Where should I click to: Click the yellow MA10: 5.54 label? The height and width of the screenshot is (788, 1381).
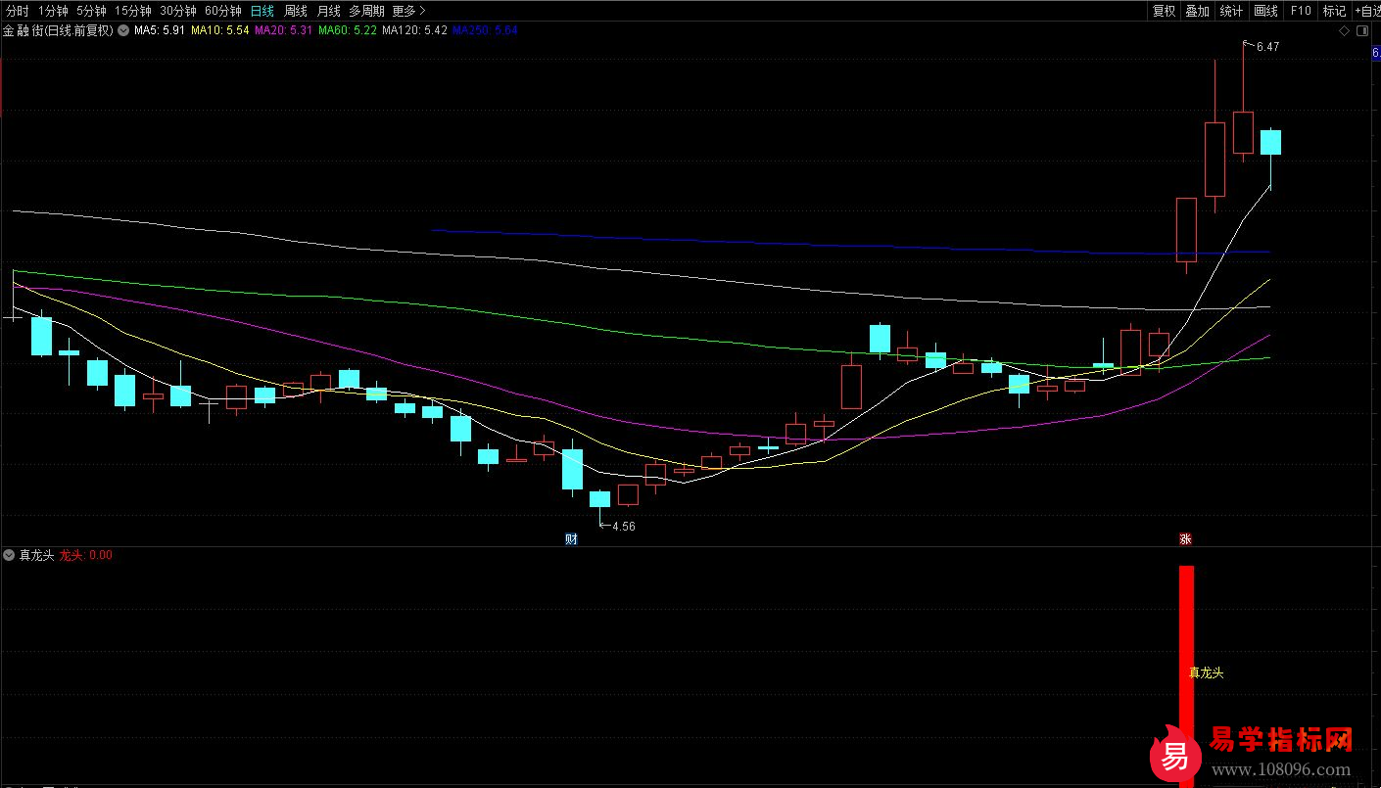pyautogui.click(x=219, y=30)
